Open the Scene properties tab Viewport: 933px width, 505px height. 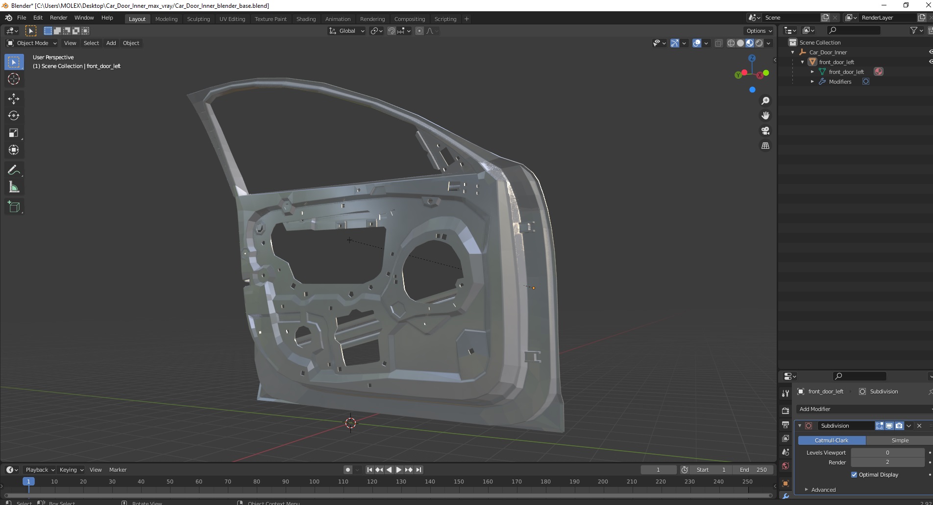click(786, 452)
